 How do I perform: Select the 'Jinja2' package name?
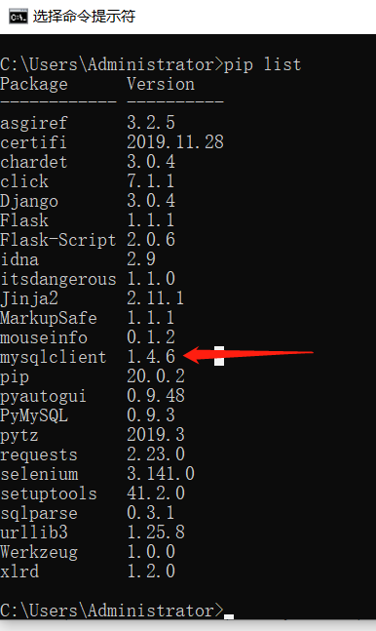click(29, 299)
